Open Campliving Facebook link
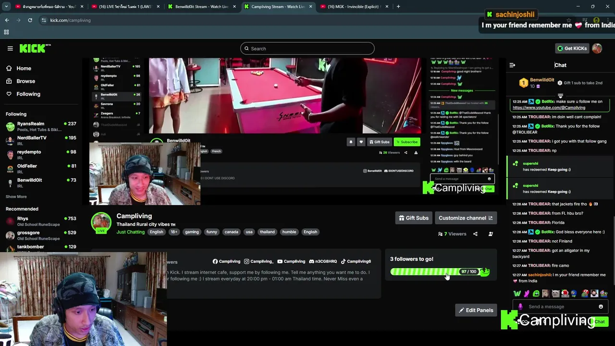The width and height of the screenshot is (615, 346). coord(226,261)
